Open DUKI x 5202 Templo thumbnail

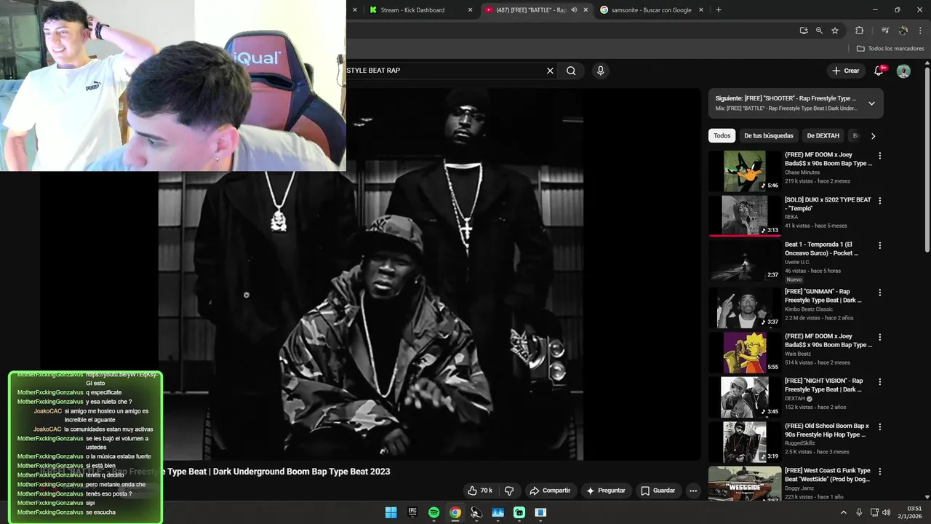pos(744,215)
